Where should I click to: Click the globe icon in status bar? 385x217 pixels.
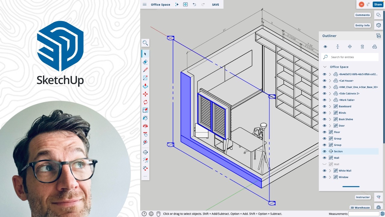[151, 214]
